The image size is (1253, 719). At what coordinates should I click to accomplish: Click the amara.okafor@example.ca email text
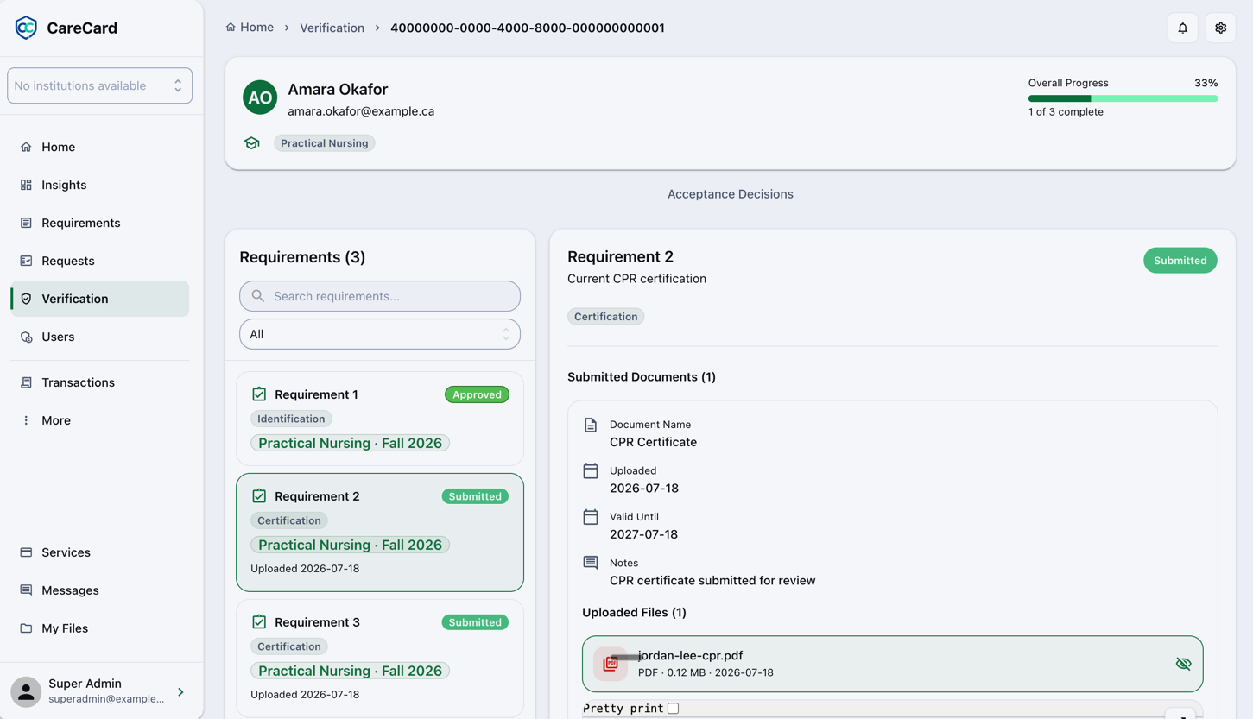361,111
